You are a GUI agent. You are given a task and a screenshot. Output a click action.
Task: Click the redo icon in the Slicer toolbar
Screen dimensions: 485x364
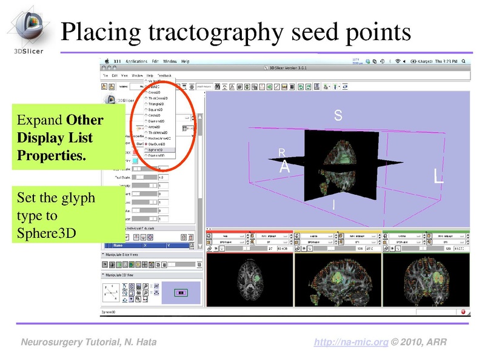pyautogui.click(x=308, y=86)
